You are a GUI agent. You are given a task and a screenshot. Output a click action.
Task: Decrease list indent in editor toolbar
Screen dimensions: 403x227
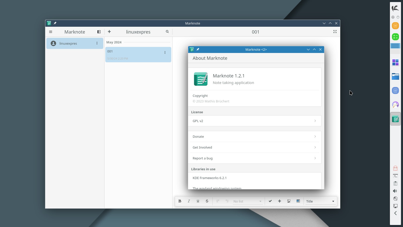(218, 201)
